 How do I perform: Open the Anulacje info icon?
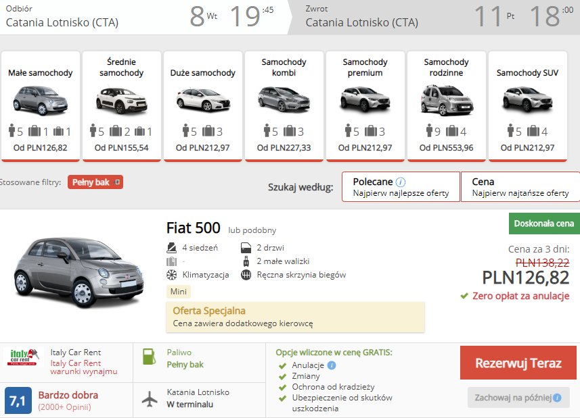click(332, 365)
